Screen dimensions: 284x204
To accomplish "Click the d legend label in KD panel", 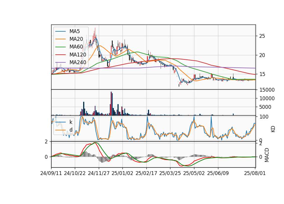I will [x=71, y=130].
